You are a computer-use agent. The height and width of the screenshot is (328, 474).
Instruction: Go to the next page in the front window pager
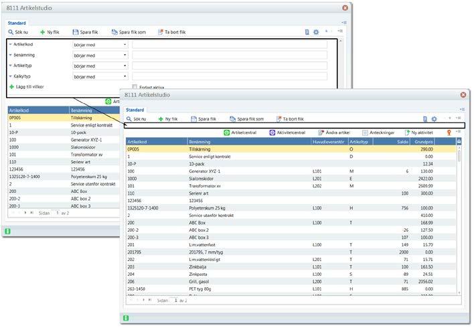tap(143, 300)
